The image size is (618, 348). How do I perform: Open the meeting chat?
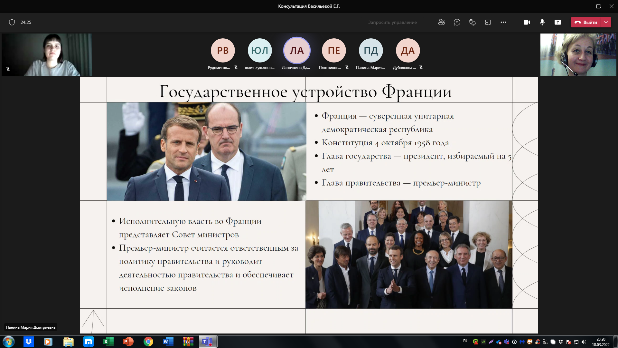tap(457, 22)
